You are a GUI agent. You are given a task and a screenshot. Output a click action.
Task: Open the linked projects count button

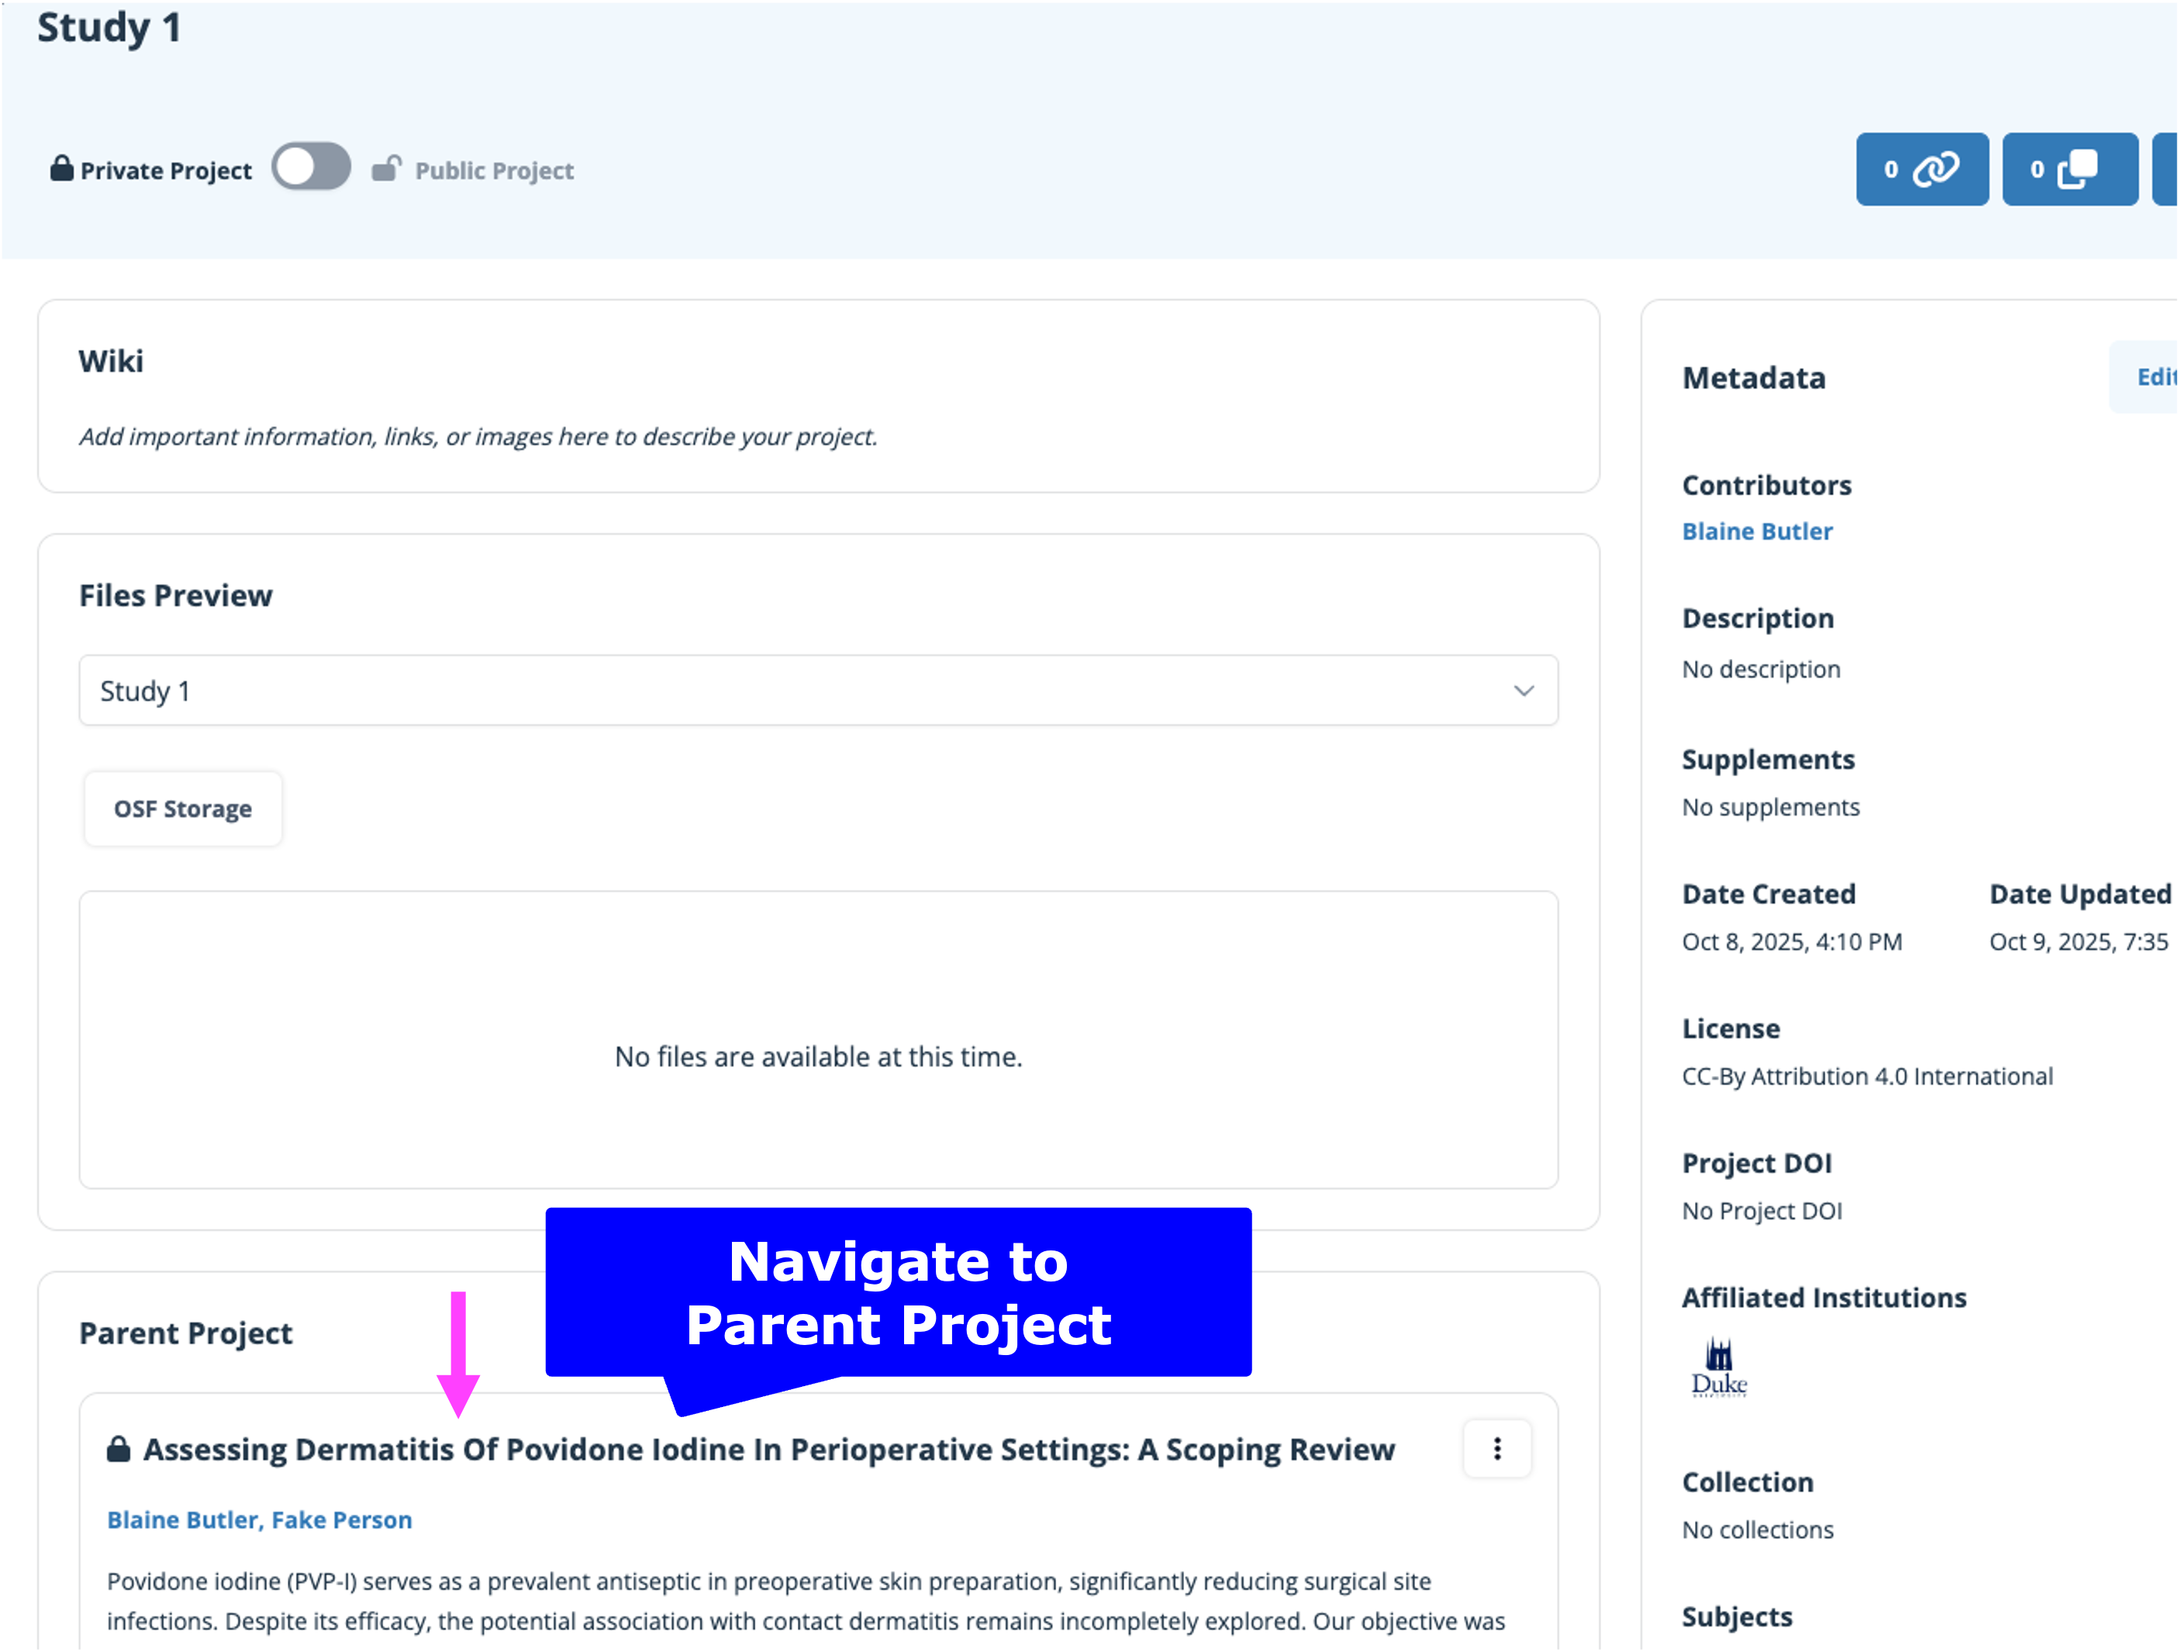pyautogui.click(x=1921, y=169)
